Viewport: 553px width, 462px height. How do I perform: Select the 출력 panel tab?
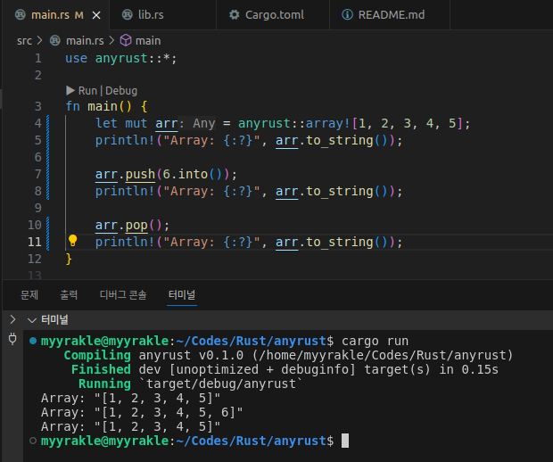pos(68,294)
